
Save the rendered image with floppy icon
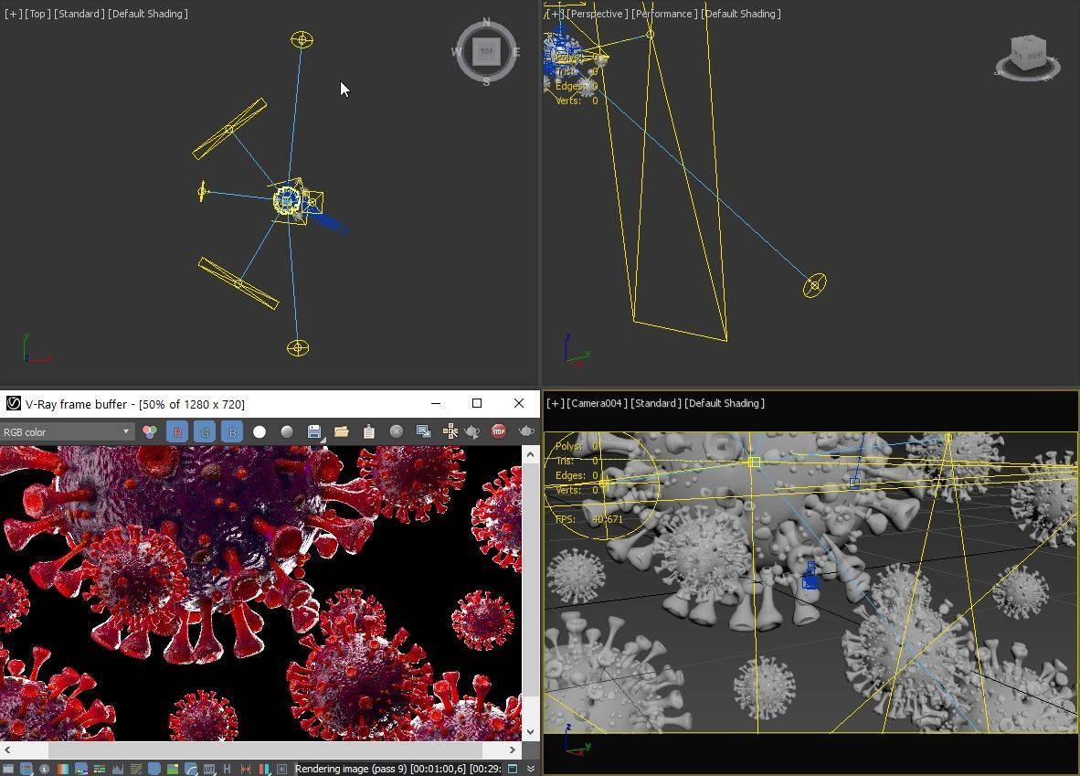click(x=314, y=432)
